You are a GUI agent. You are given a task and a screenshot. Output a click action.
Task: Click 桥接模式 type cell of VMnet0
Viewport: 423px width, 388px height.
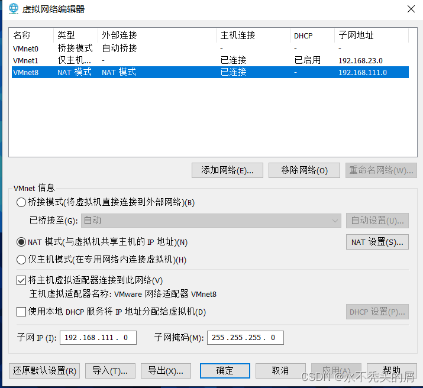(x=75, y=48)
